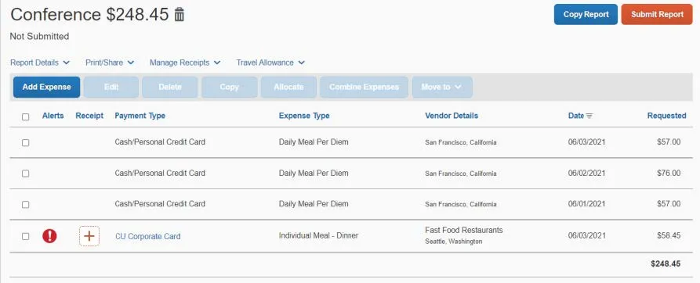Viewport: 700px width, 283px height.
Task: Click San Francisco, California in 06/01/2021 row
Action: pos(460,205)
